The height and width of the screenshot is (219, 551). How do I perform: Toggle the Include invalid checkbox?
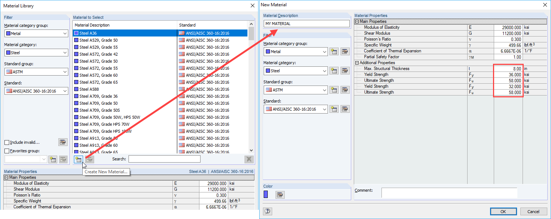point(7,143)
